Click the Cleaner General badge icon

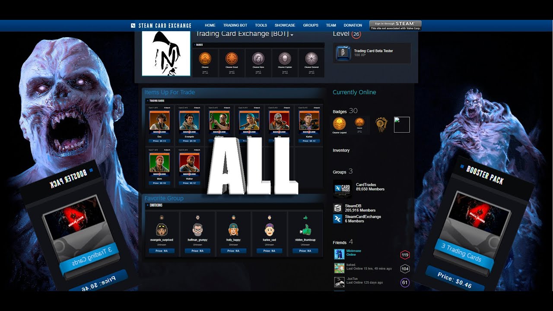click(x=311, y=58)
